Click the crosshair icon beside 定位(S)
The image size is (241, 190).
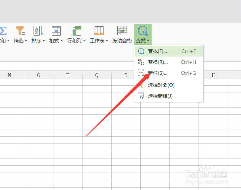pyautogui.click(x=141, y=73)
